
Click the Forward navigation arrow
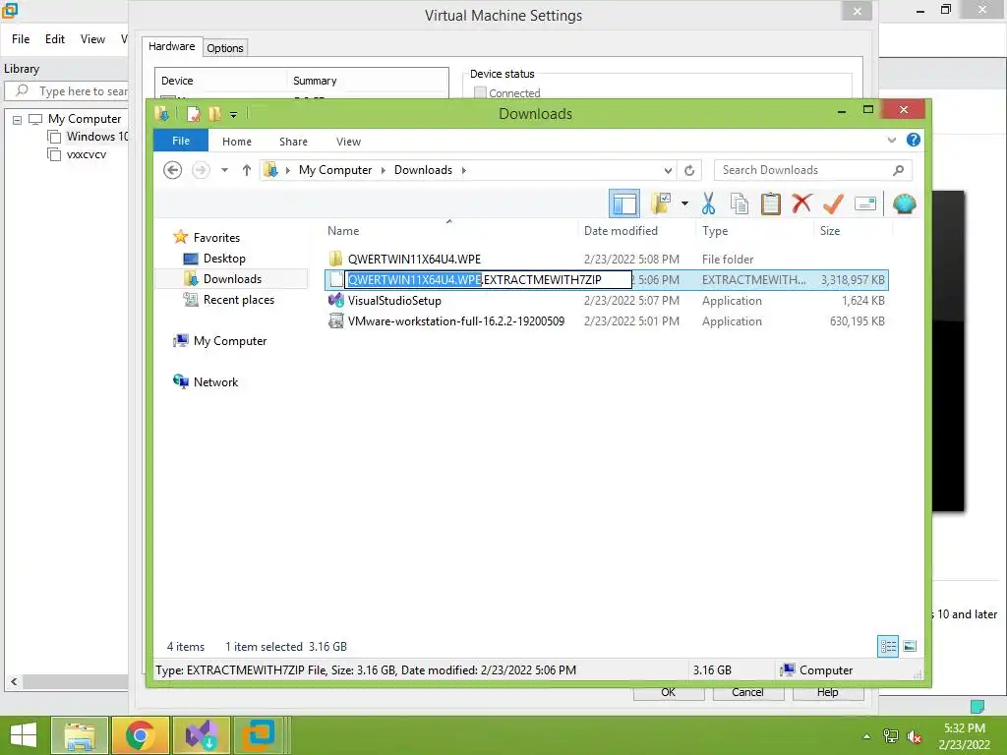201,170
